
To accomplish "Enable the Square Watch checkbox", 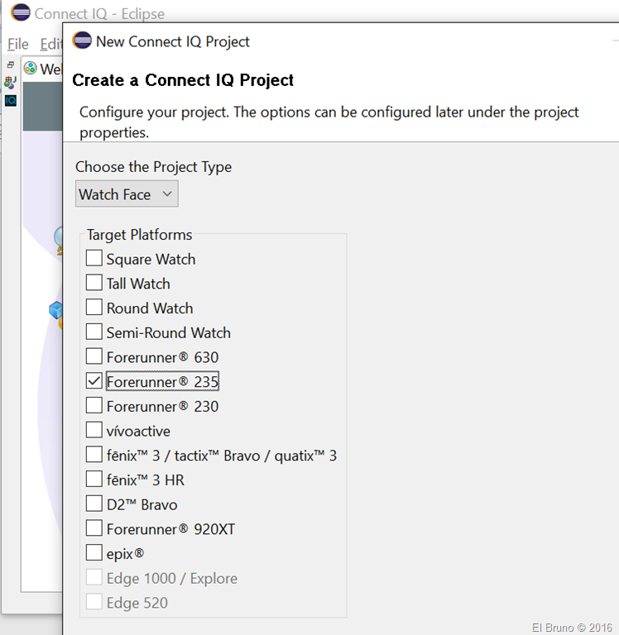I will [x=94, y=259].
